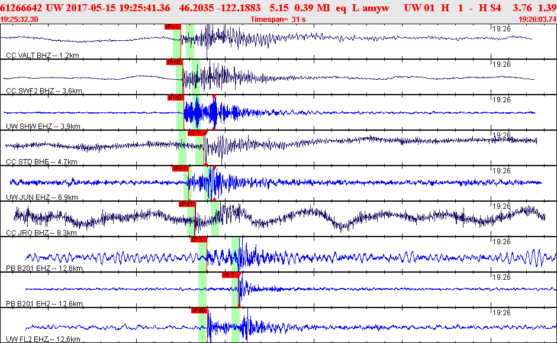The height and width of the screenshot is (343, 557).
Task: Click the 19:26 time tick on FL2 trace
Action: [501, 313]
